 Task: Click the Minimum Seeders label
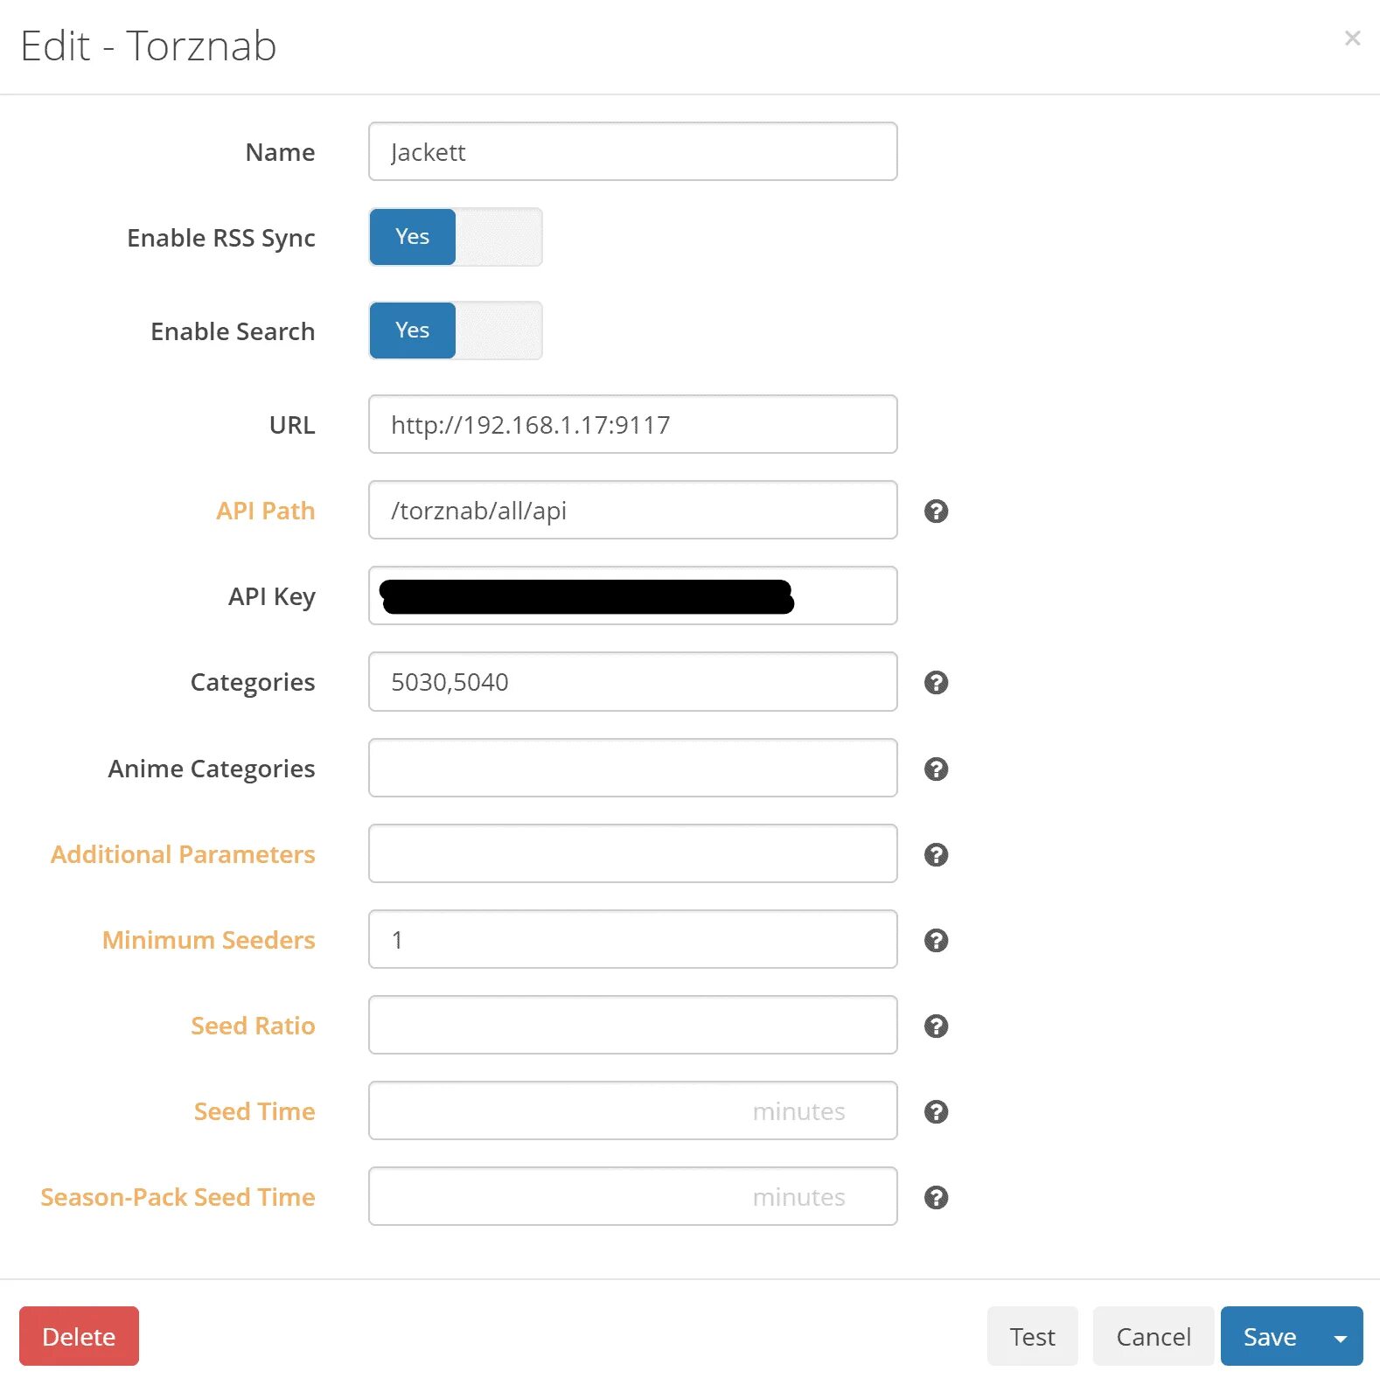pyautogui.click(x=209, y=940)
